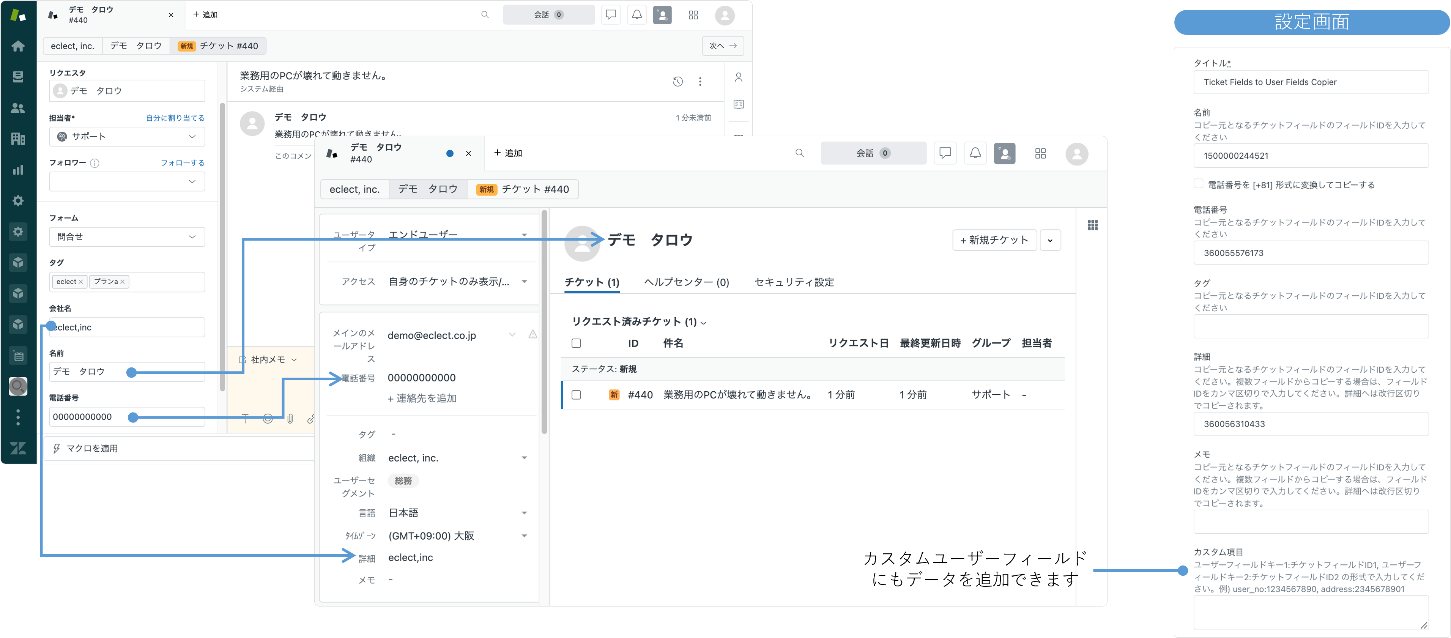Click the emoji icon in comment editor
This screenshot has width=1451, height=638.
point(268,418)
